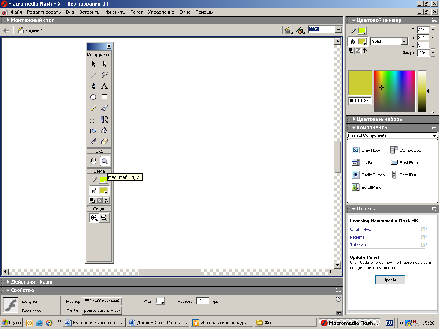
Task: Set default black and white colors in toolbox
Action: coord(93,200)
